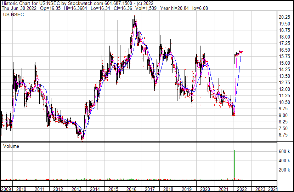
Task: Click the 12.00 price axis label
Action: click(x=285, y=89)
